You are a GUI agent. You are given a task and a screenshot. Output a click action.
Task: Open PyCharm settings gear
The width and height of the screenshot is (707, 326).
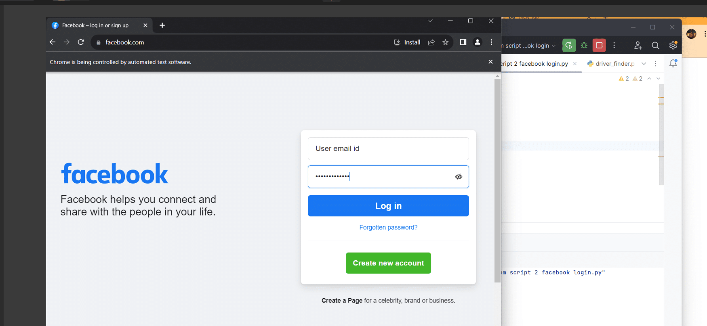click(x=673, y=46)
